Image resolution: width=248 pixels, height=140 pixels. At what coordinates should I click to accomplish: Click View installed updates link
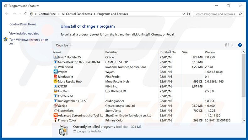tap(24, 33)
